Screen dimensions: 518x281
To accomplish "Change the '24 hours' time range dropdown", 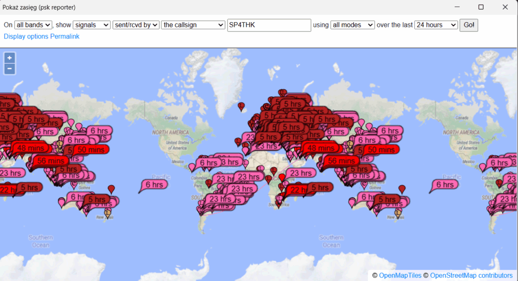I will (x=436, y=25).
